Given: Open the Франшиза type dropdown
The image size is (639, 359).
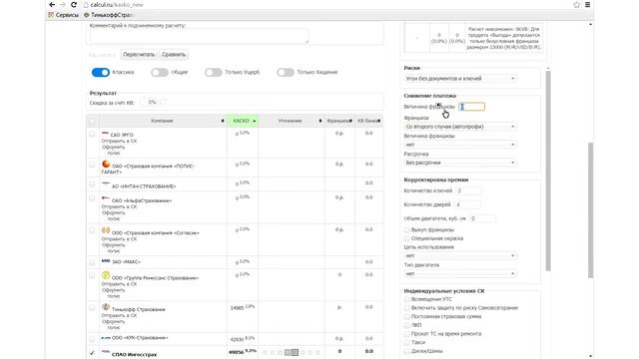Looking at the screenshot, I should pos(460,127).
